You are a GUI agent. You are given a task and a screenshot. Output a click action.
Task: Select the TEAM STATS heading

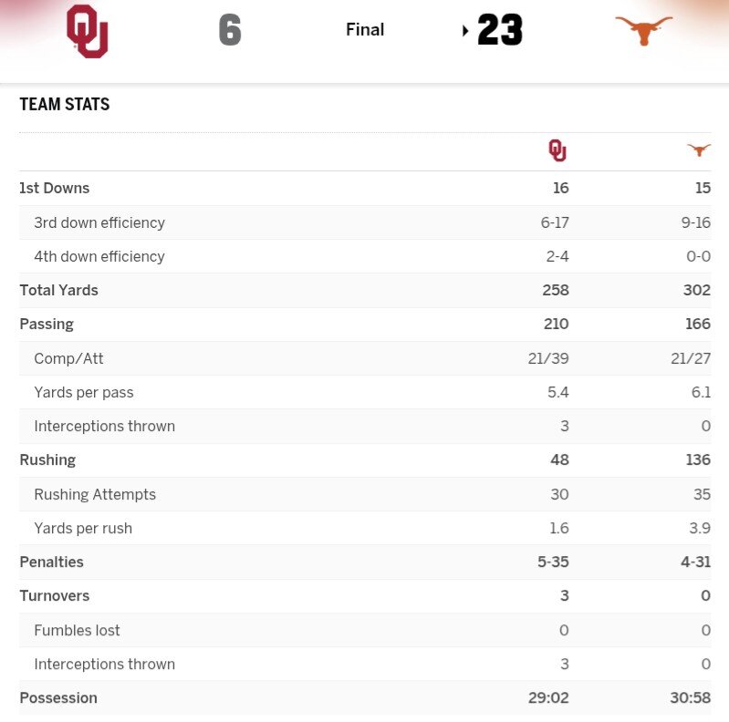65,104
